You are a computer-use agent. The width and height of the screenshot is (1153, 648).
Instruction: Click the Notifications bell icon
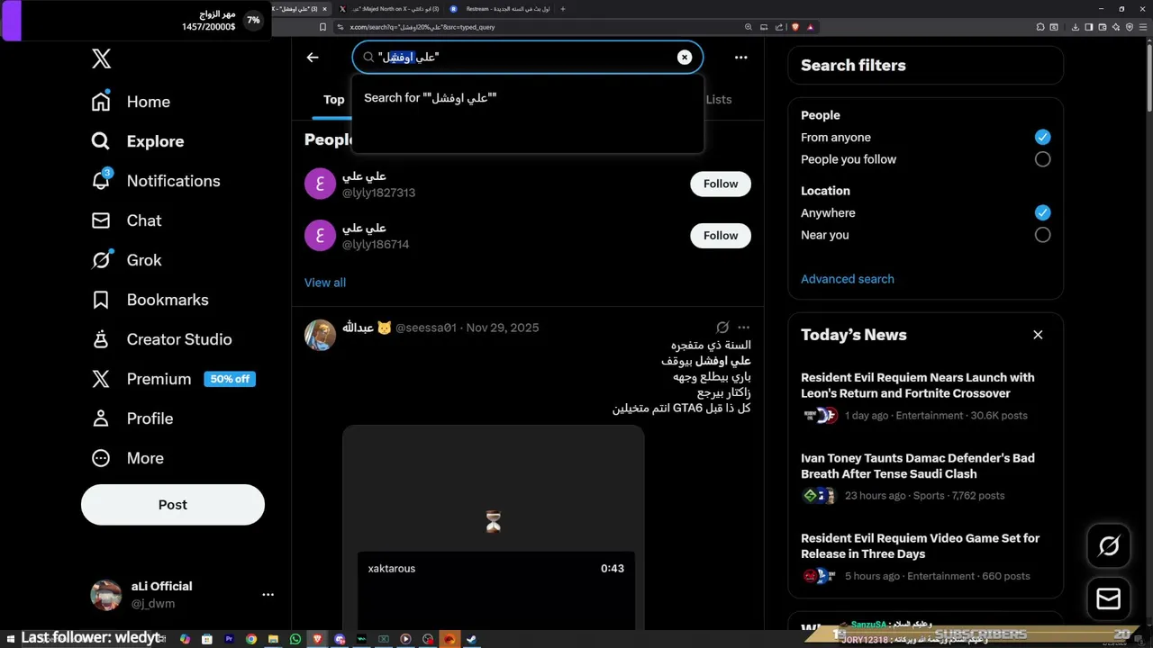(101, 181)
